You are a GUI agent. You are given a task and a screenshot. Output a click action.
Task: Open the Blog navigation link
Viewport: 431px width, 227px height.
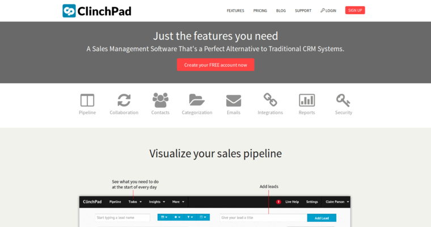[281, 11]
